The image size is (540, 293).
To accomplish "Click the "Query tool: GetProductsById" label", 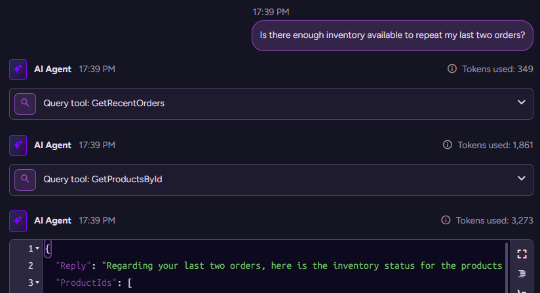I will 102,180.
